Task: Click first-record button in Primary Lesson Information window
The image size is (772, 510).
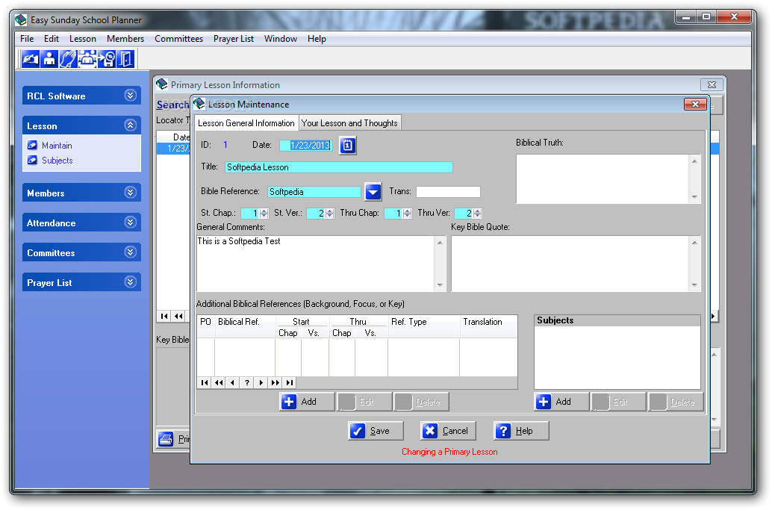Action: pos(164,316)
